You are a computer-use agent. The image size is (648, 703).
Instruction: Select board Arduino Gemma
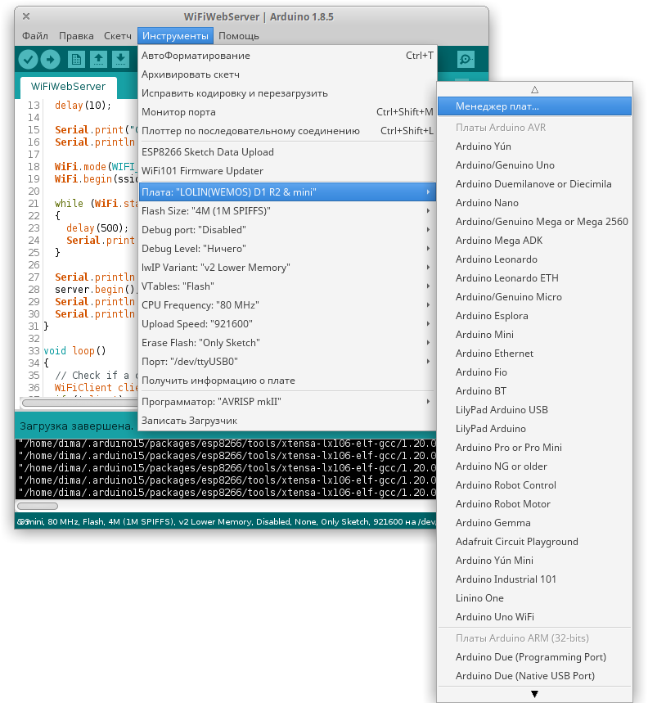tap(534, 523)
